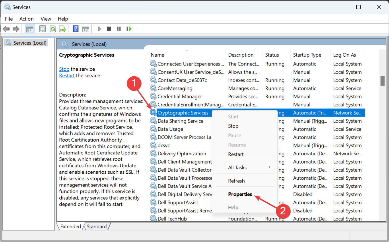The width and height of the screenshot is (389, 242).
Task: Click the vertical scrollbar thumb in services list
Action: [x=382, y=81]
